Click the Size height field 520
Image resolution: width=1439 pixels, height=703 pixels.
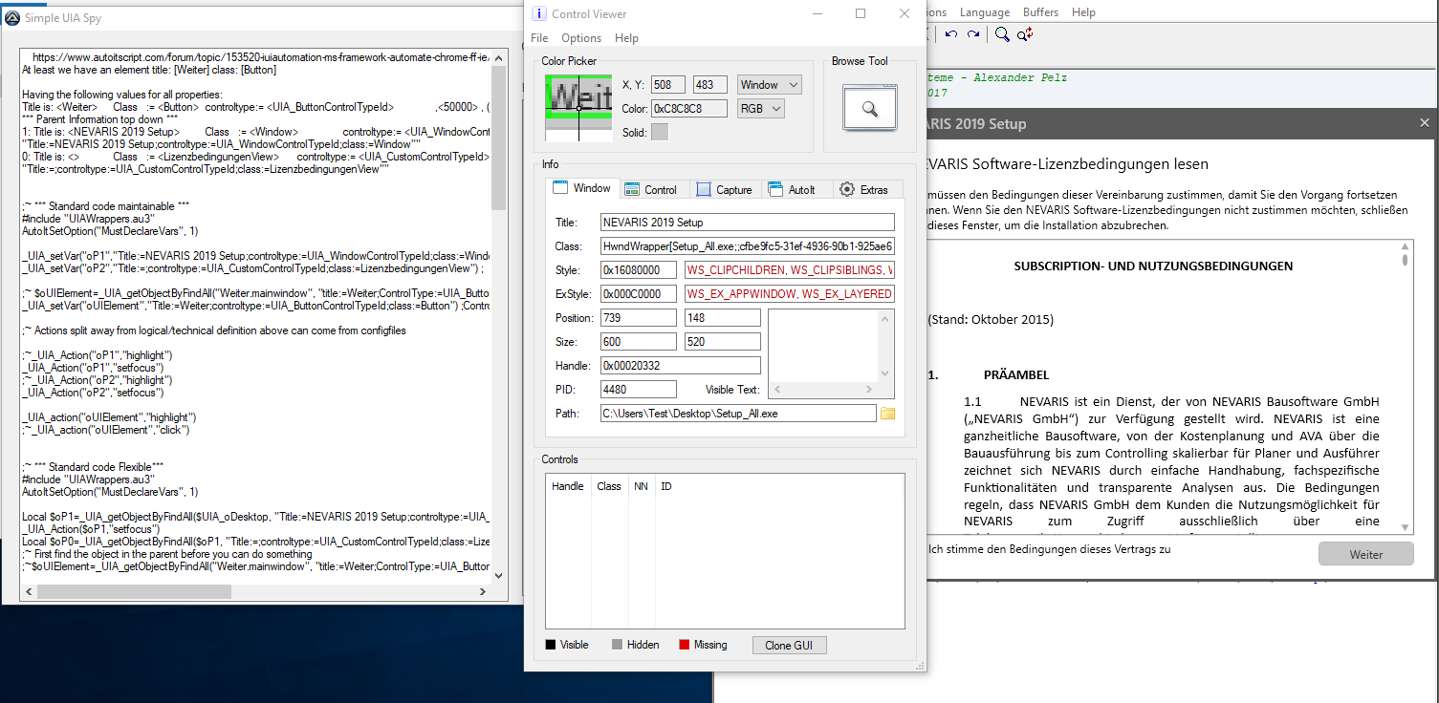723,342
